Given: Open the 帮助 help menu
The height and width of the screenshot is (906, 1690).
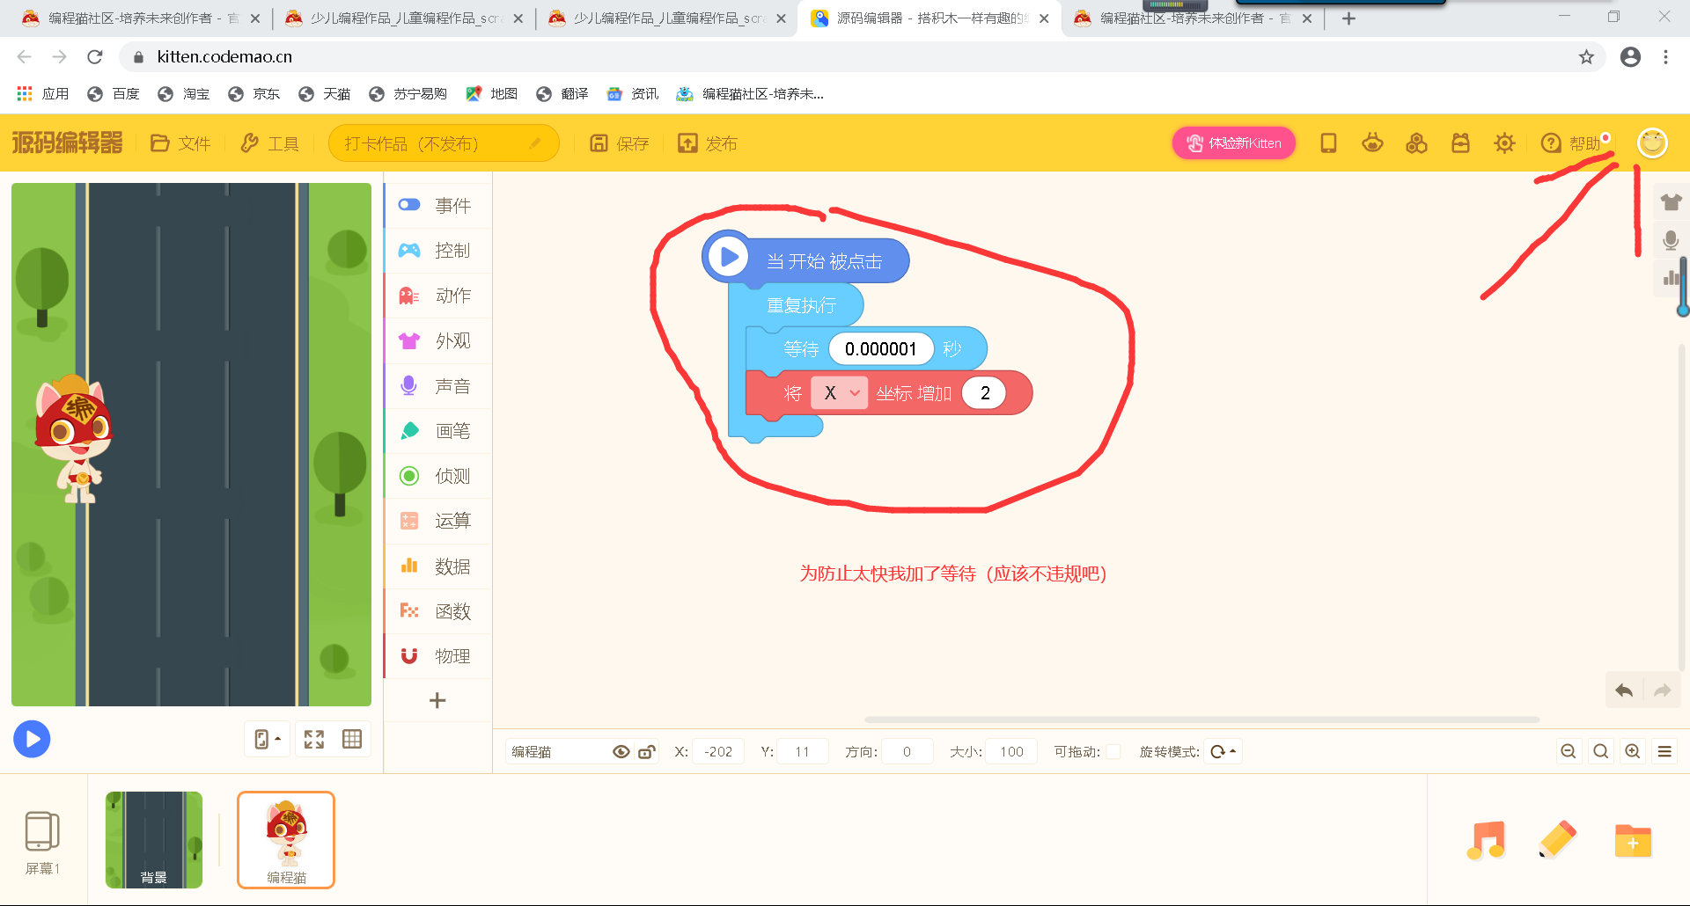Looking at the screenshot, I should pyautogui.click(x=1572, y=143).
